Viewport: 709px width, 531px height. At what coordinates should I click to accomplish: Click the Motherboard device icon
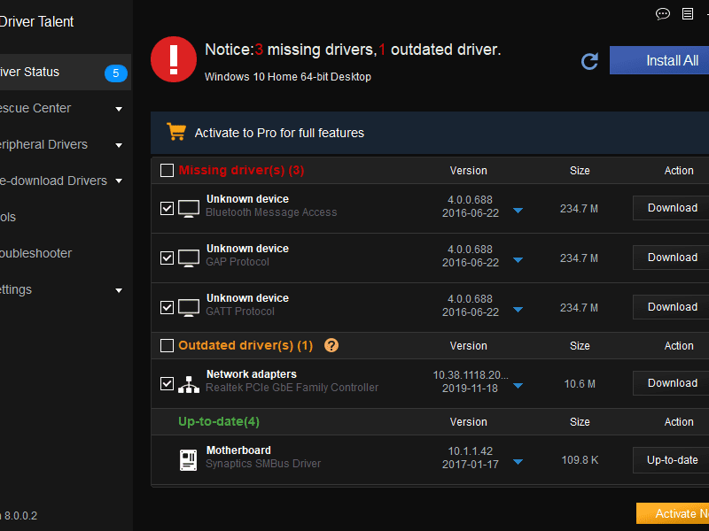[189, 459]
